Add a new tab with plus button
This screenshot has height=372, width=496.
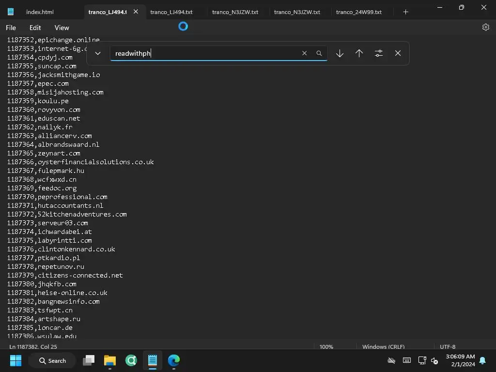tap(405, 12)
